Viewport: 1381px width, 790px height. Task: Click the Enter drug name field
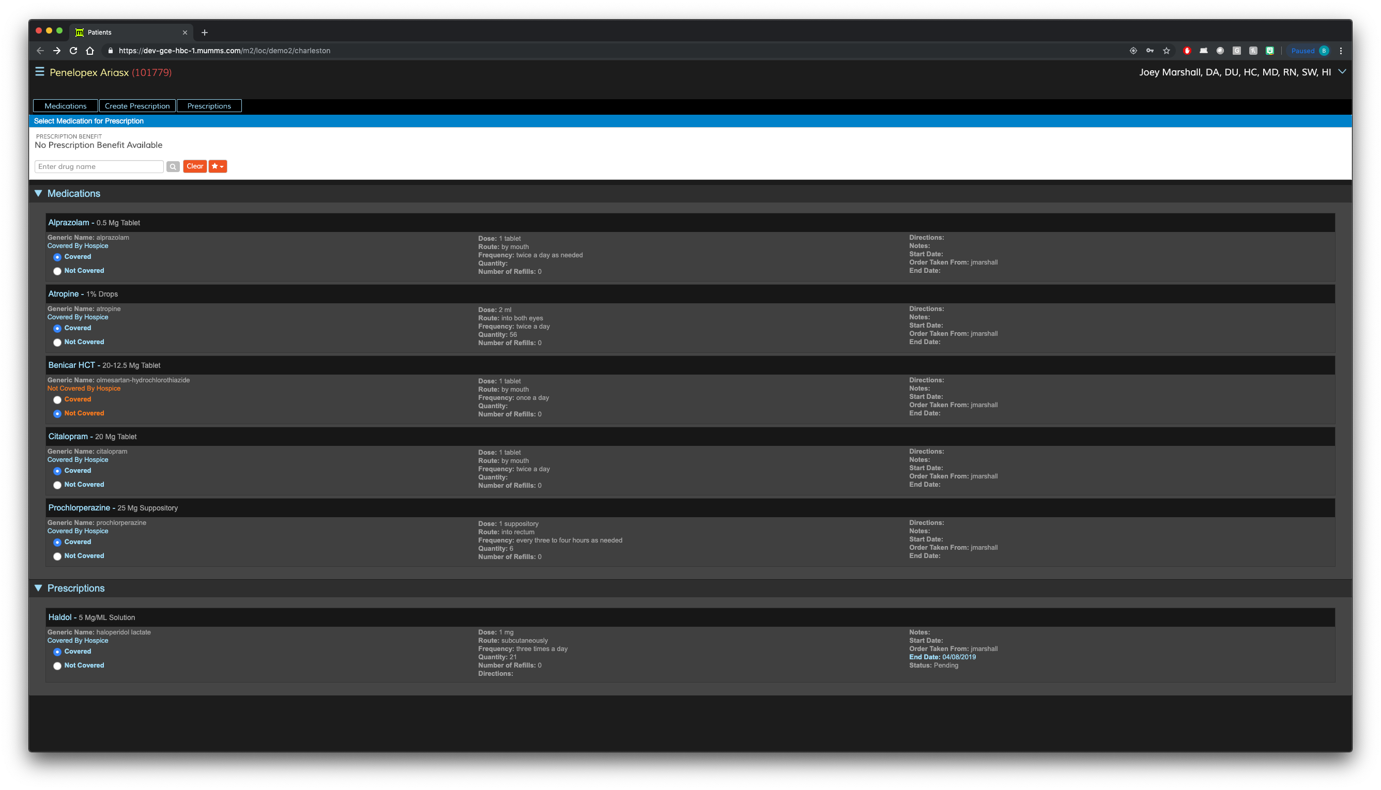(x=99, y=166)
